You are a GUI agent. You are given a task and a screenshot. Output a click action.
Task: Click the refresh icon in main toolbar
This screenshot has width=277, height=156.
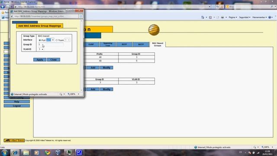coord(218,7)
